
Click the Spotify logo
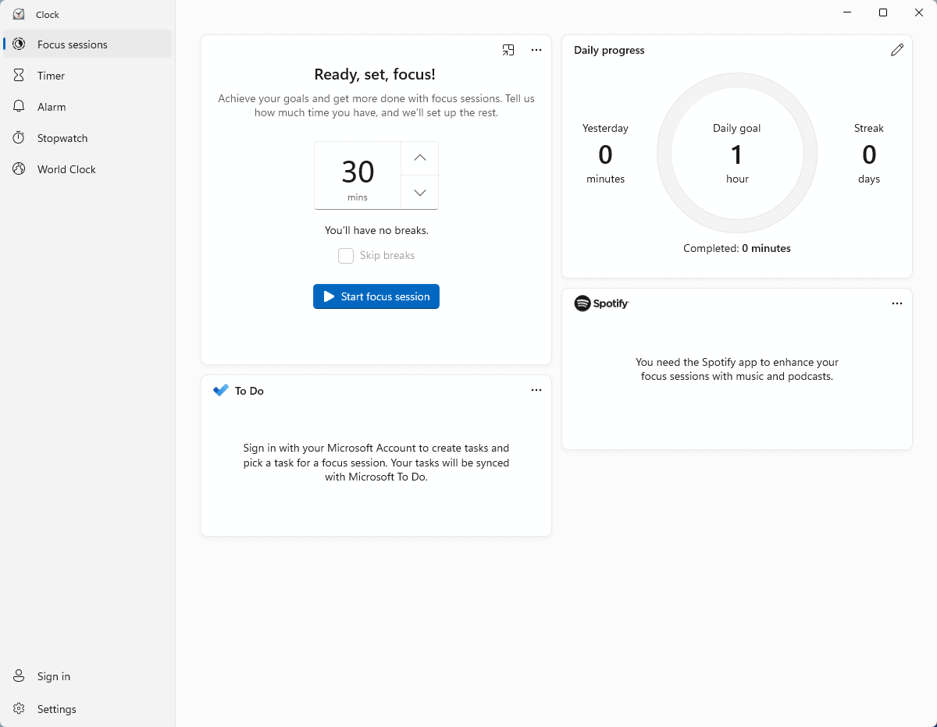(x=601, y=303)
